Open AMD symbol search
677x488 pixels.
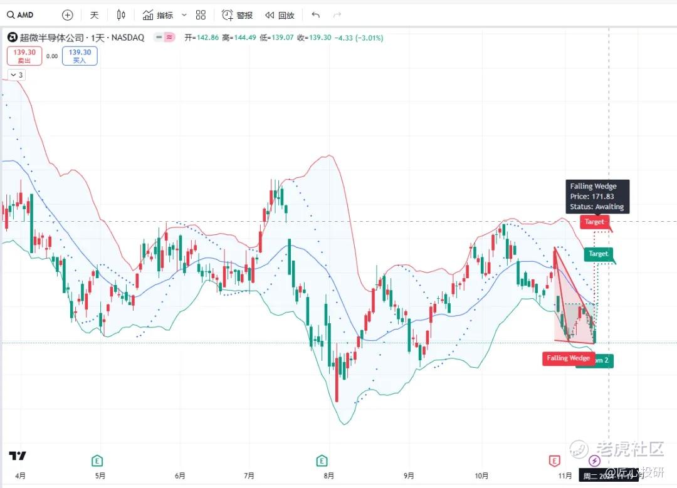[20, 15]
